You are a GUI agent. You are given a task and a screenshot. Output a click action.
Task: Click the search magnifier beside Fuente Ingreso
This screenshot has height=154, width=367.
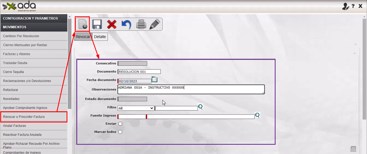(x=257, y=115)
